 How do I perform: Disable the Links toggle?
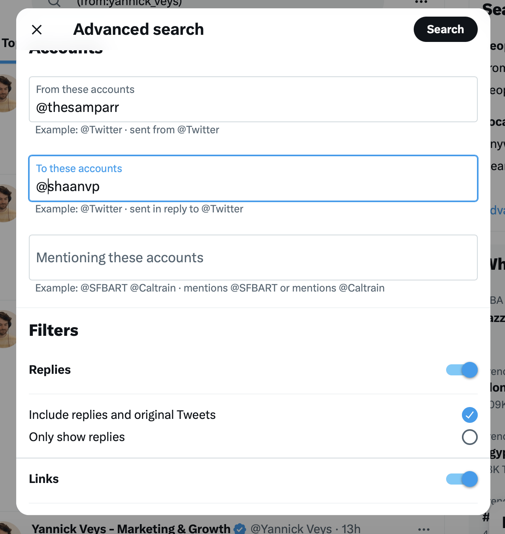[462, 479]
